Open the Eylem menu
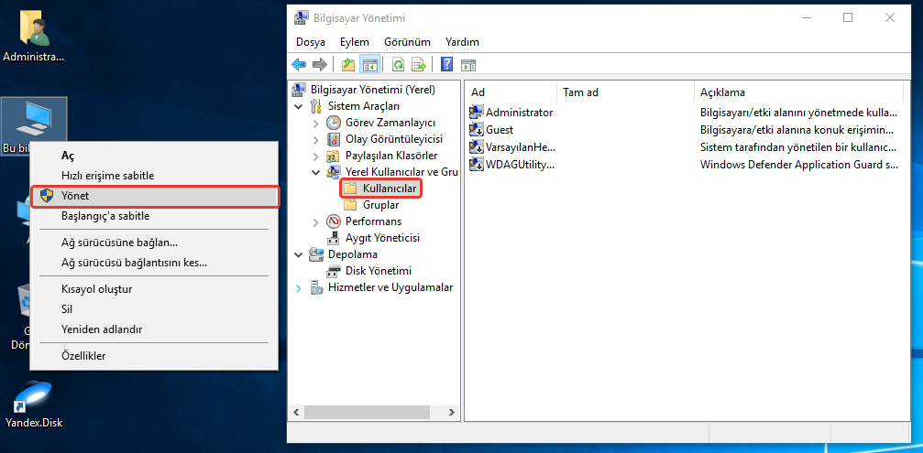The width and height of the screenshot is (923, 453). pos(354,42)
